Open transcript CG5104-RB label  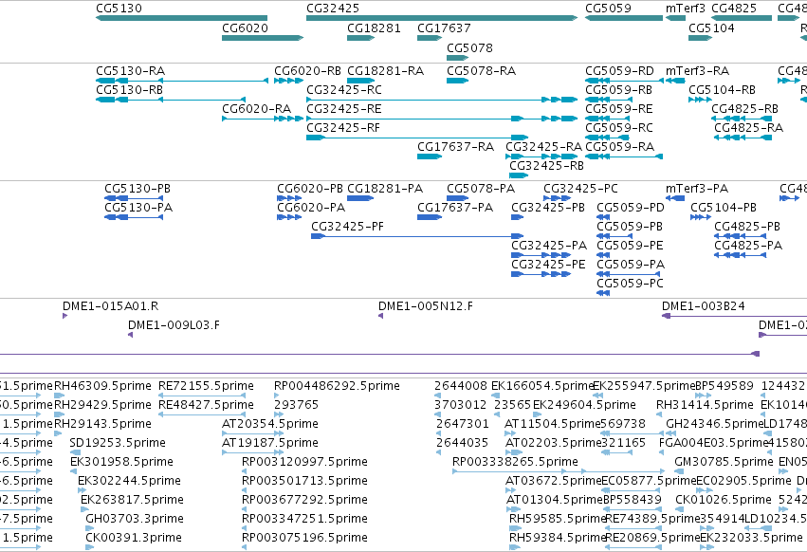tap(722, 90)
